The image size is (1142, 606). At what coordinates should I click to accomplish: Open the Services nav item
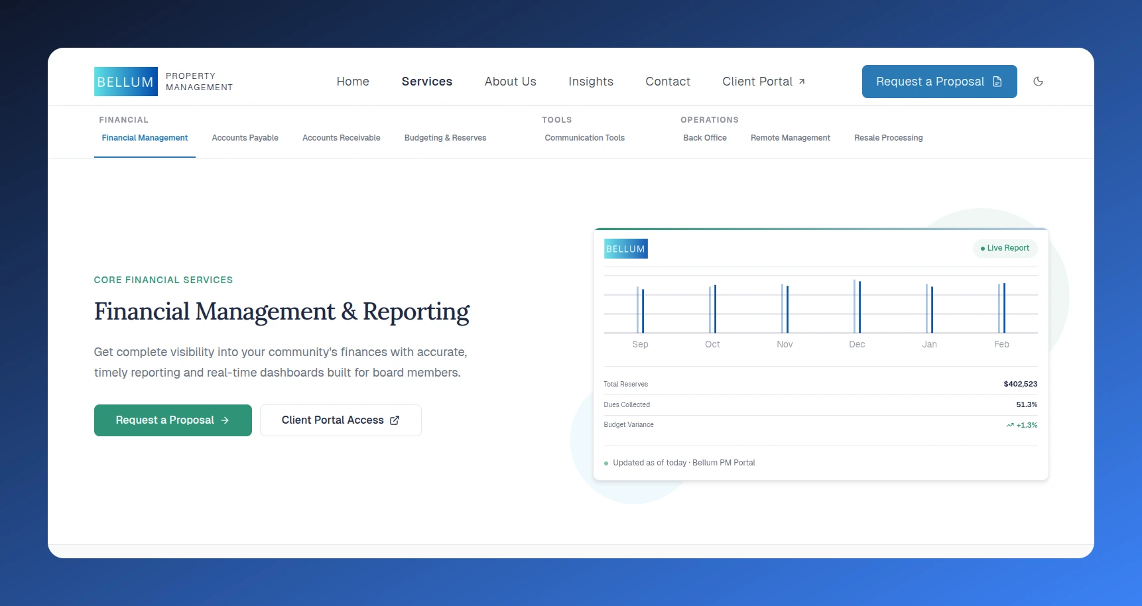(427, 82)
